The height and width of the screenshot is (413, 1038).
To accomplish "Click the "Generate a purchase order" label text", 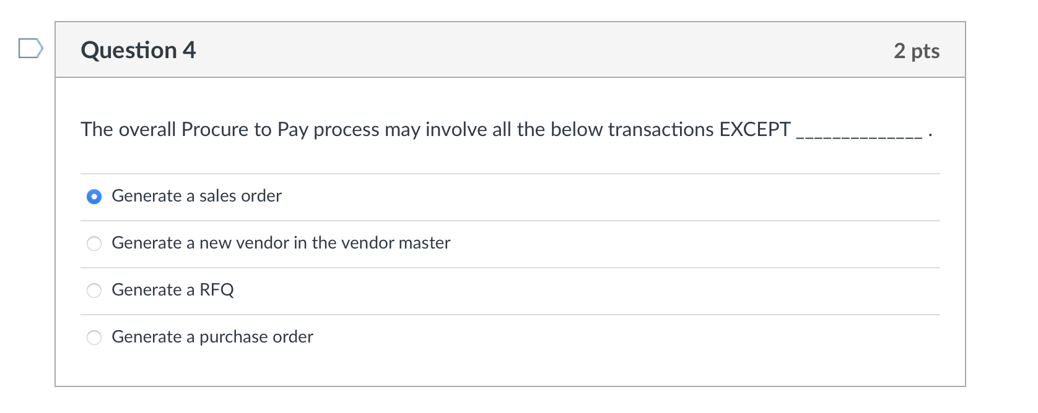I will 212,338.
